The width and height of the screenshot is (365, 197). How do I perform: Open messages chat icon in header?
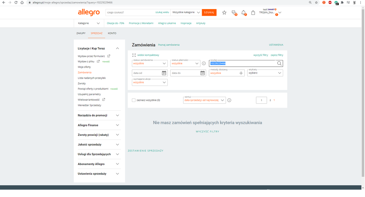[x=234, y=12]
